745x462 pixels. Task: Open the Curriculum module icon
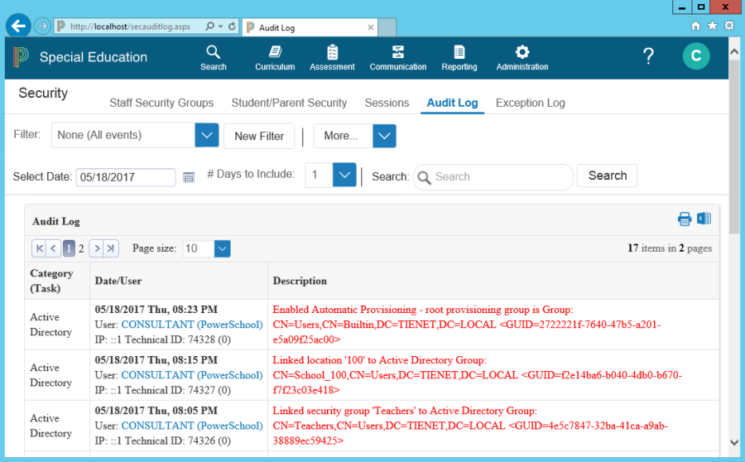275,52
